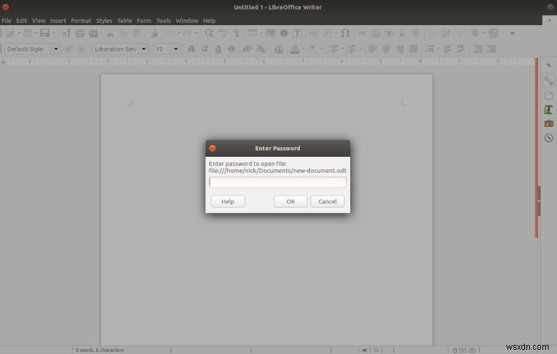The image size is (557, 354).
Task: Click OK in Enter Password dialog
Action: 290,201
